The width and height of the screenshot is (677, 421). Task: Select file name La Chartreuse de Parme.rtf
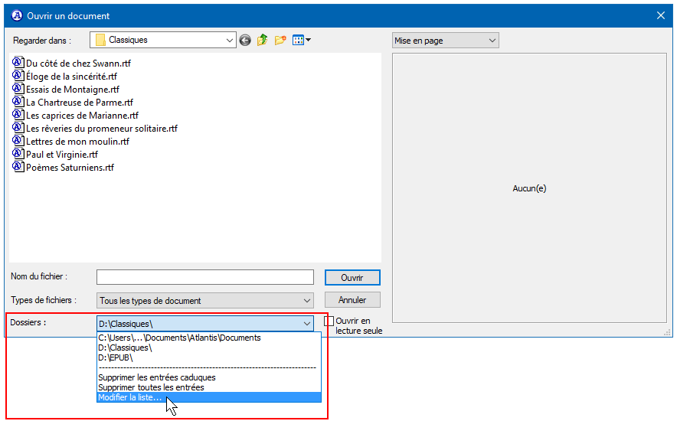pyautogui.click(x=80, y=103)
